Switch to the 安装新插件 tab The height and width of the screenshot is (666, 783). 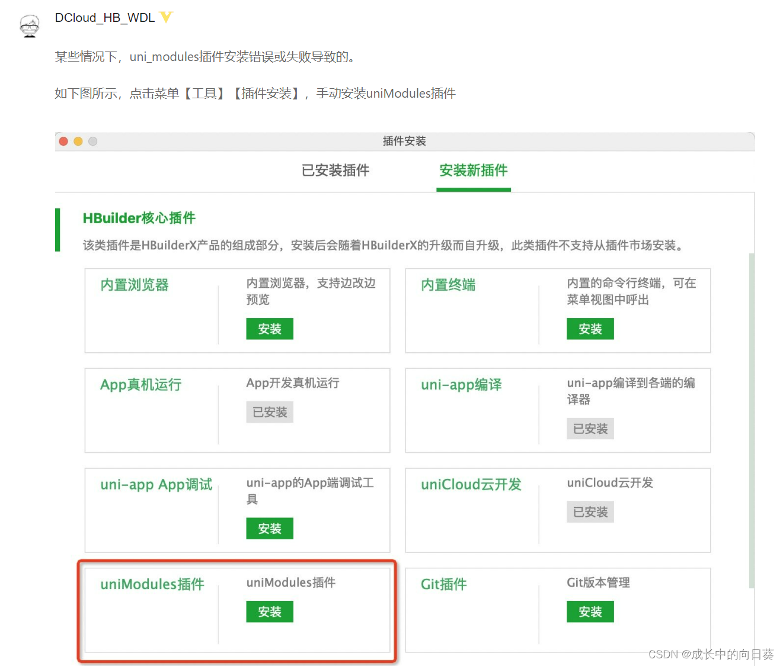[x=474, y=170]
